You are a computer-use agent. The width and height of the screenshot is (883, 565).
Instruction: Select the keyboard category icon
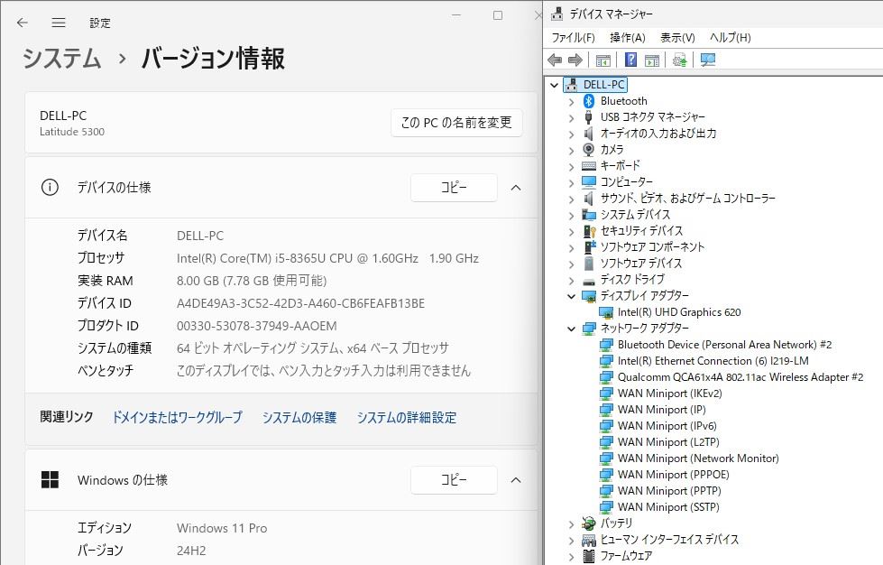coord(588,165)
